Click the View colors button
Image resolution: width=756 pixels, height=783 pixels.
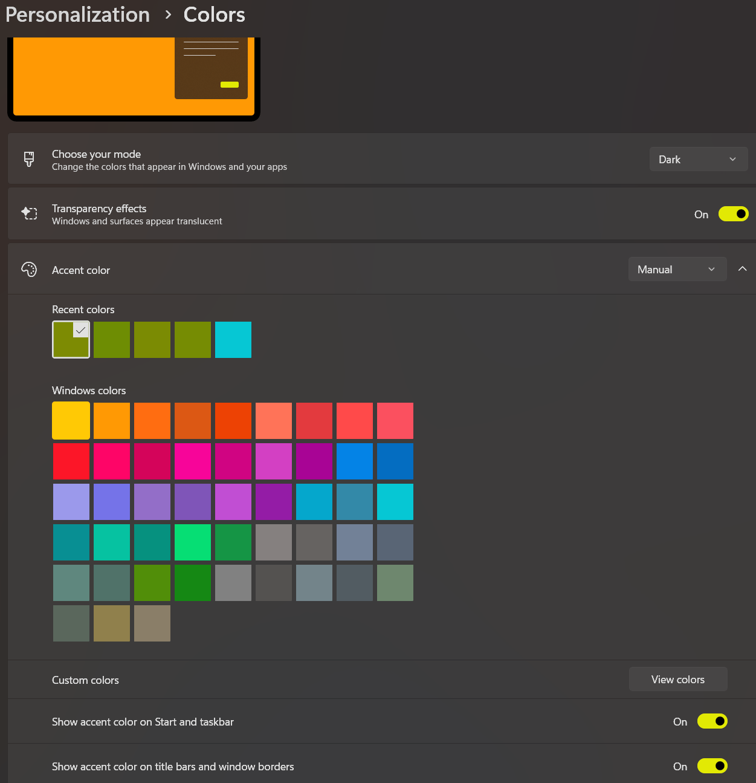[678, 679]
